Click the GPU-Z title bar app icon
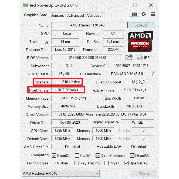 coord(26,5)
